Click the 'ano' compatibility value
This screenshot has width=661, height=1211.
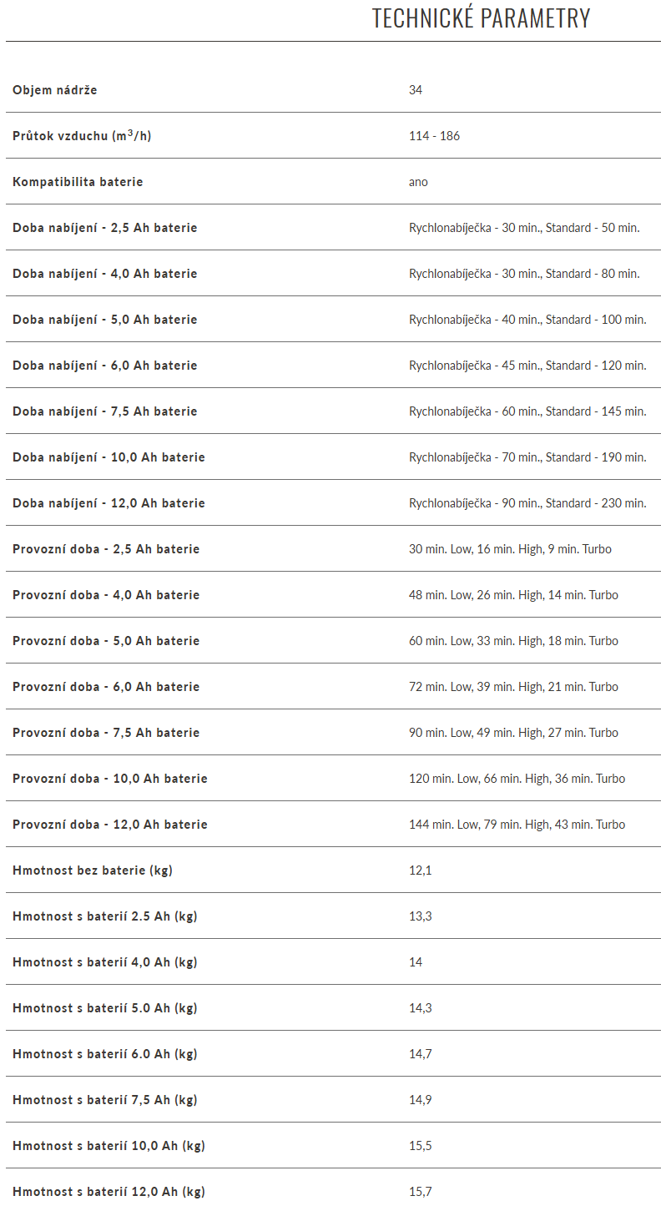(x=418, y=182)
